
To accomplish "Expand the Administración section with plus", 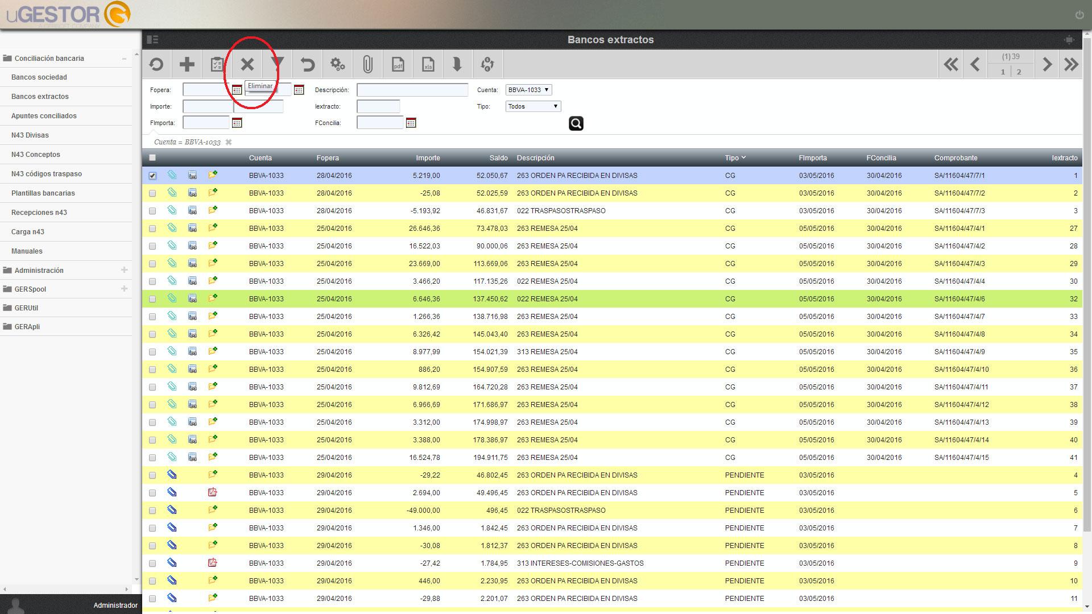I will pyautogui.click(x=124, y=270).
